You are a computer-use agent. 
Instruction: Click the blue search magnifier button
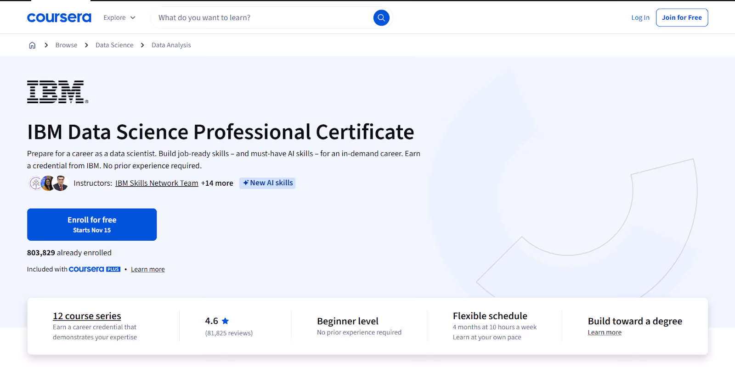click(381, 18)
